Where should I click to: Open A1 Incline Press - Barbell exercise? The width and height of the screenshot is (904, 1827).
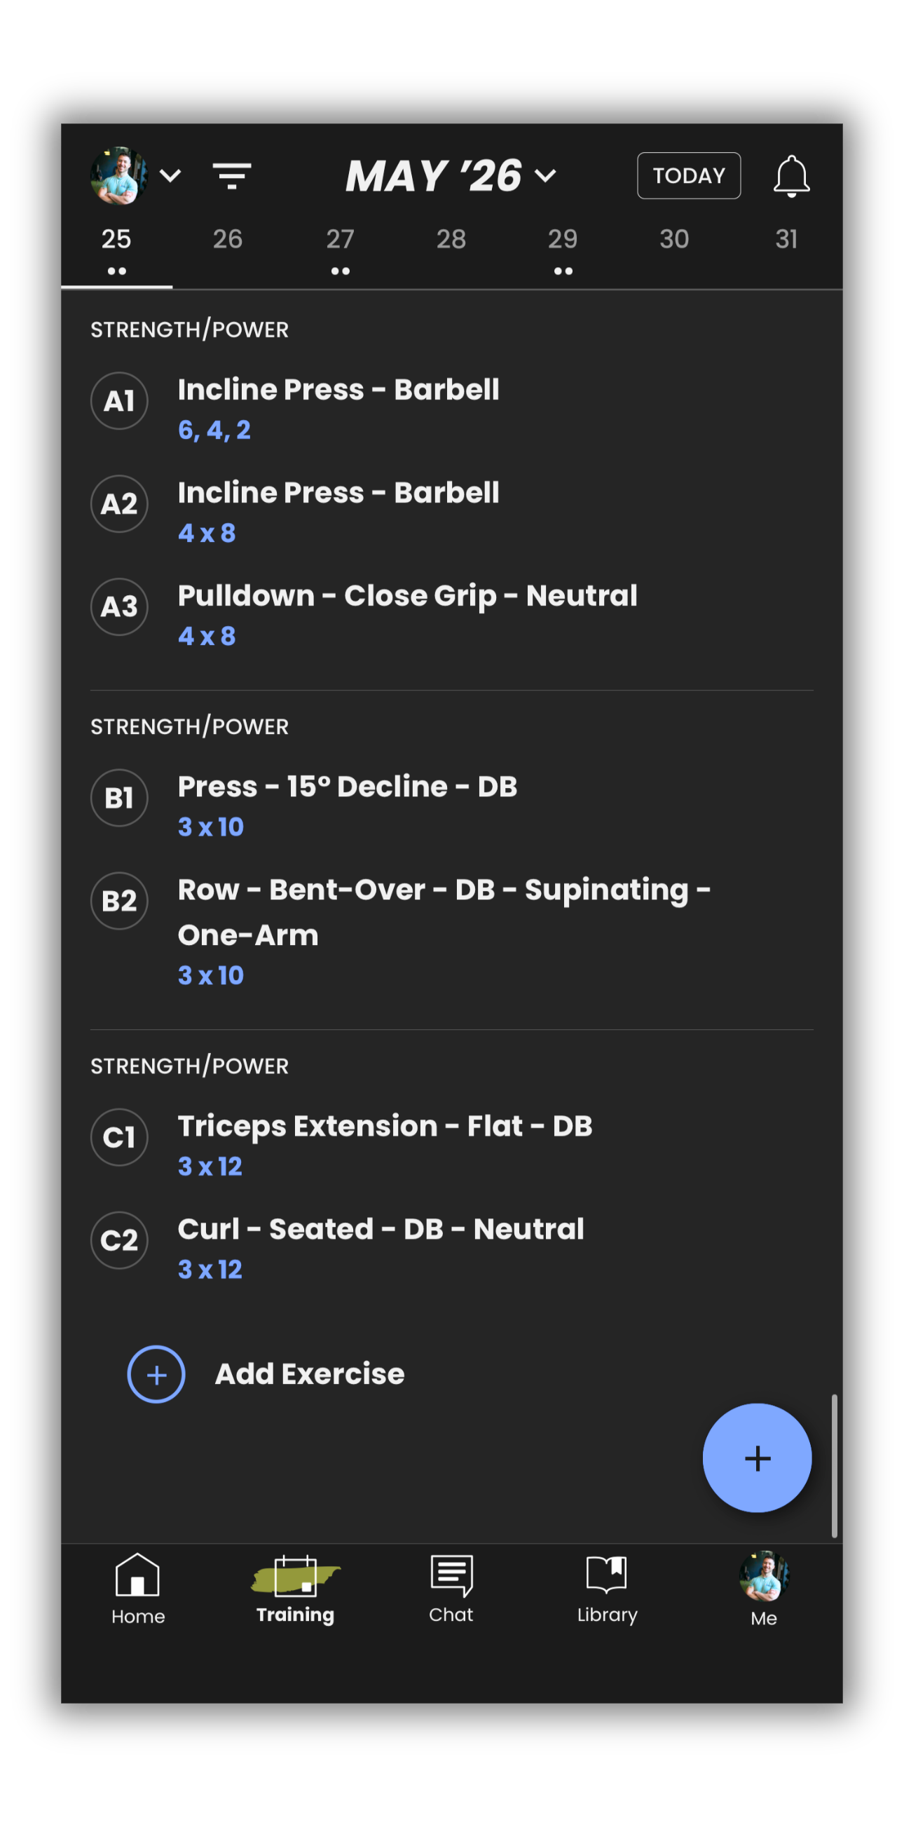pos(338,390)
